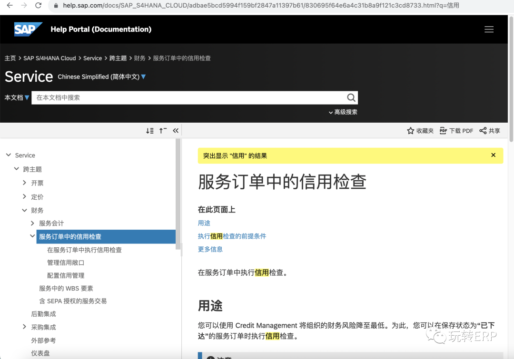Click Help Portal (Documentation) title
This screenshot has width=514, height=359.
pyautogui.click(x=101, y=29)
